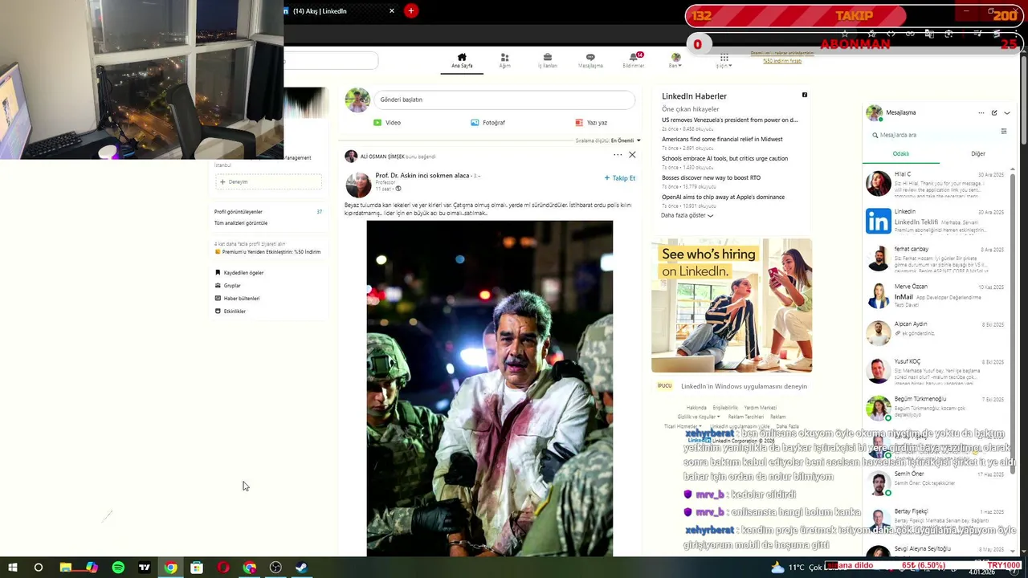Add a Video to a new post
The image size is (1028, 578).
coord(387,123)
